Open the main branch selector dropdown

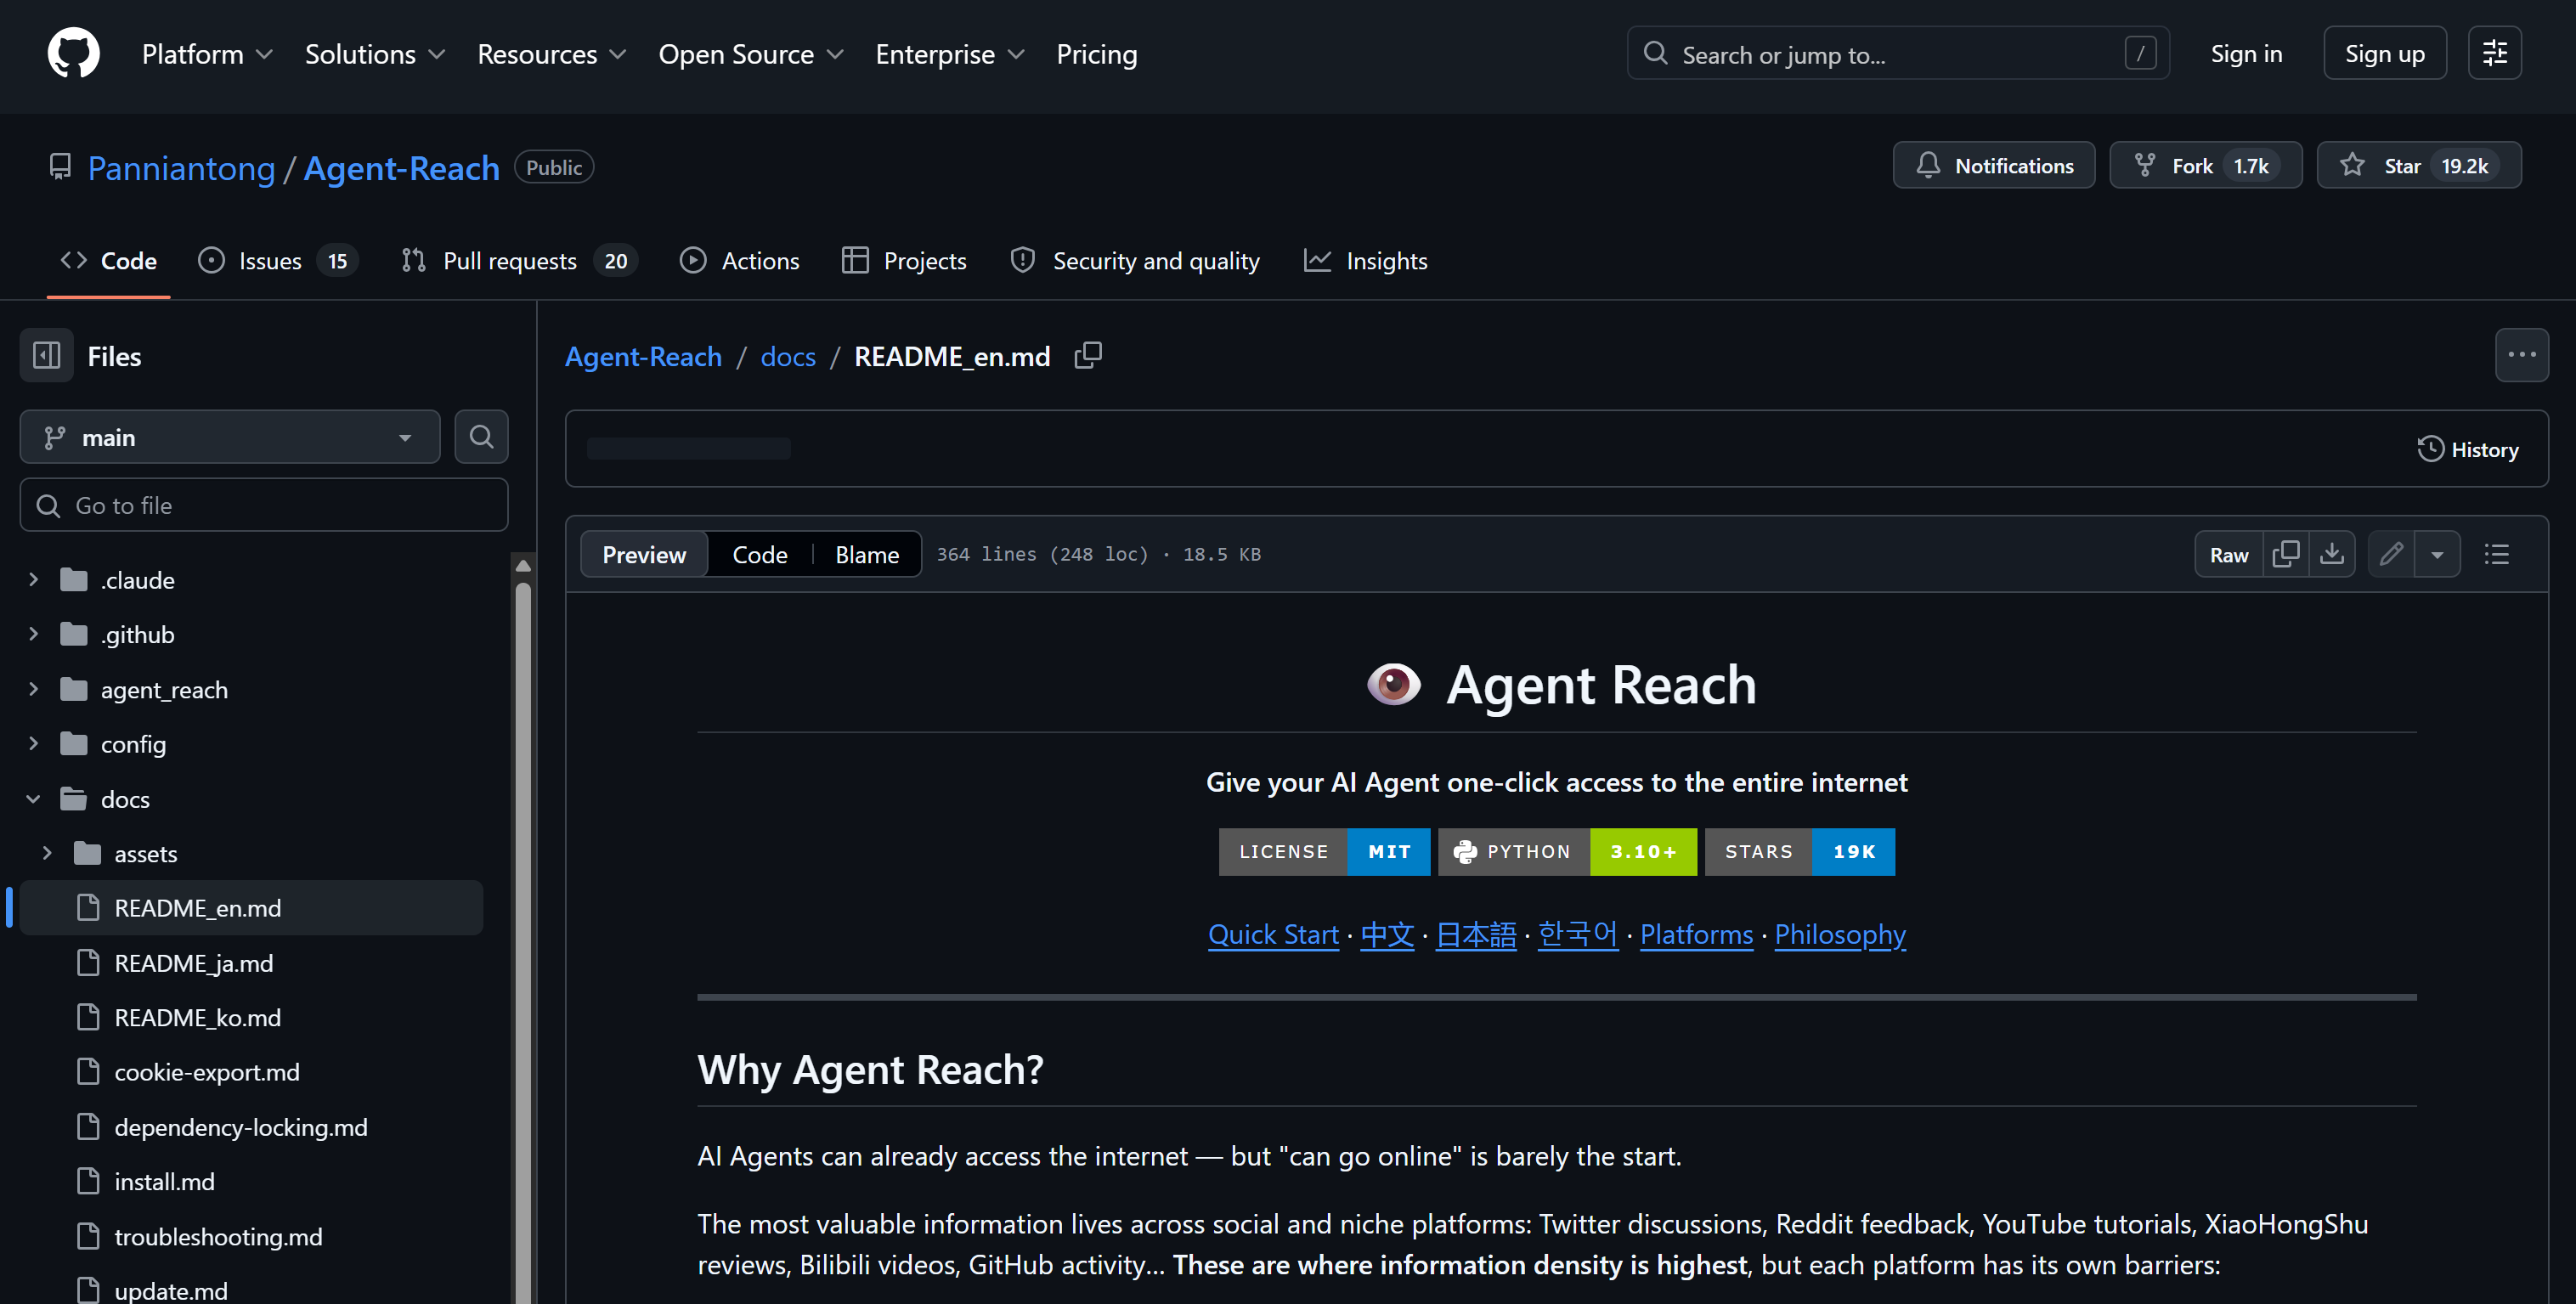coord(230,437)
